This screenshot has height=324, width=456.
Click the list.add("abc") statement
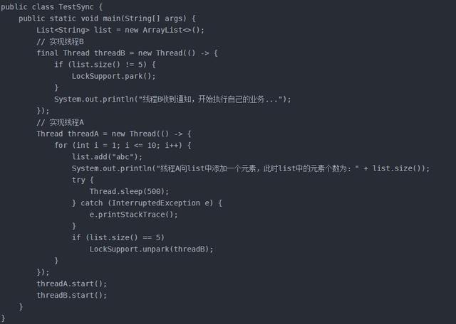(107, 157)
